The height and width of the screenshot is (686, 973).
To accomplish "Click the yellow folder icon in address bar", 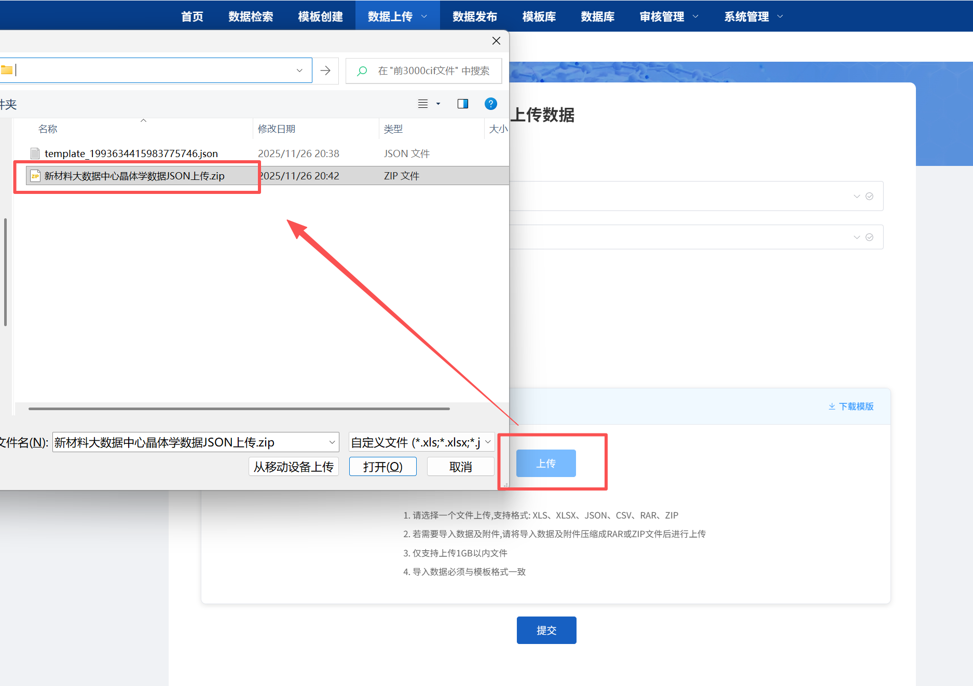I will tap(7, 70).
